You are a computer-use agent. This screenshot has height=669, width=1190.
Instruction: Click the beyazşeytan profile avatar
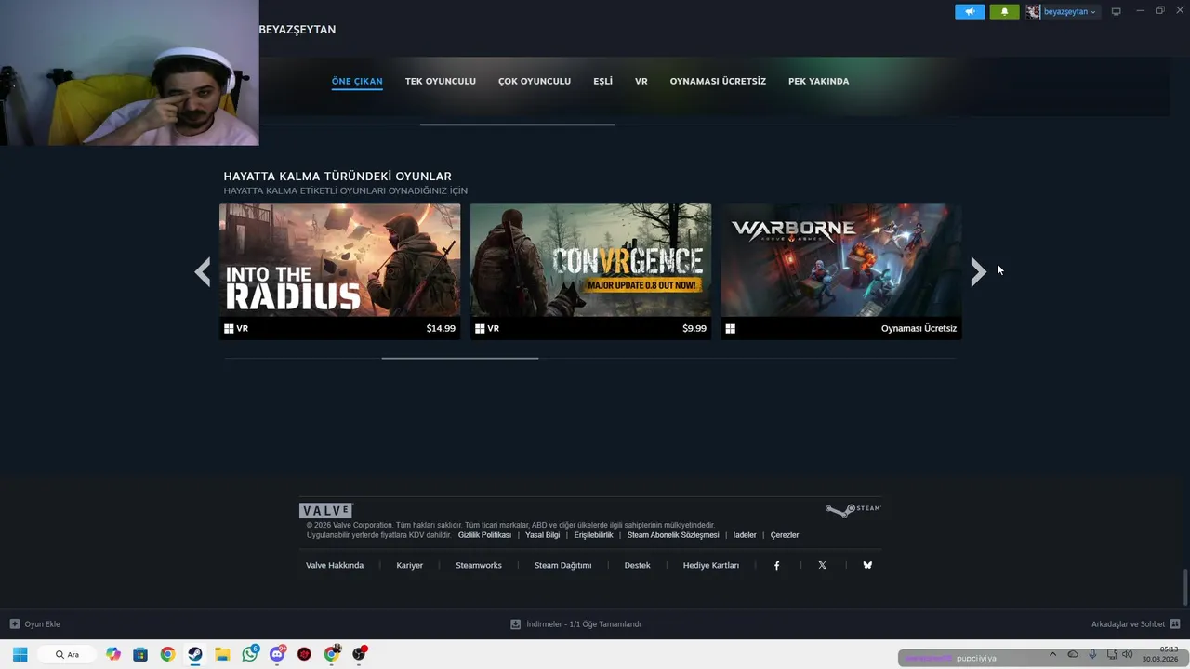1033,11
